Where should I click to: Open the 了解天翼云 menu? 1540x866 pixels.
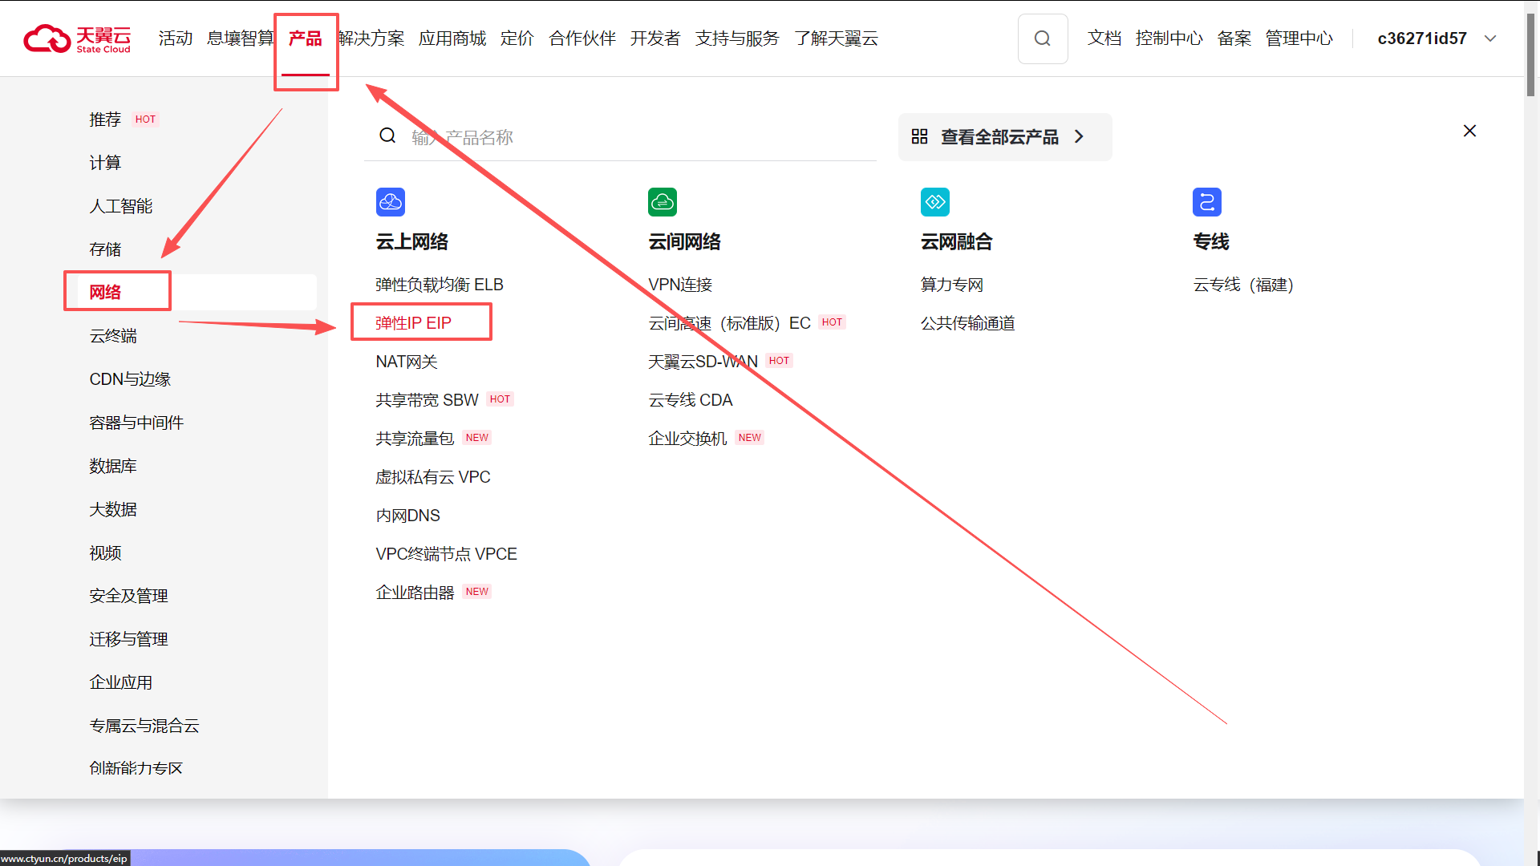tap(836, 38)
